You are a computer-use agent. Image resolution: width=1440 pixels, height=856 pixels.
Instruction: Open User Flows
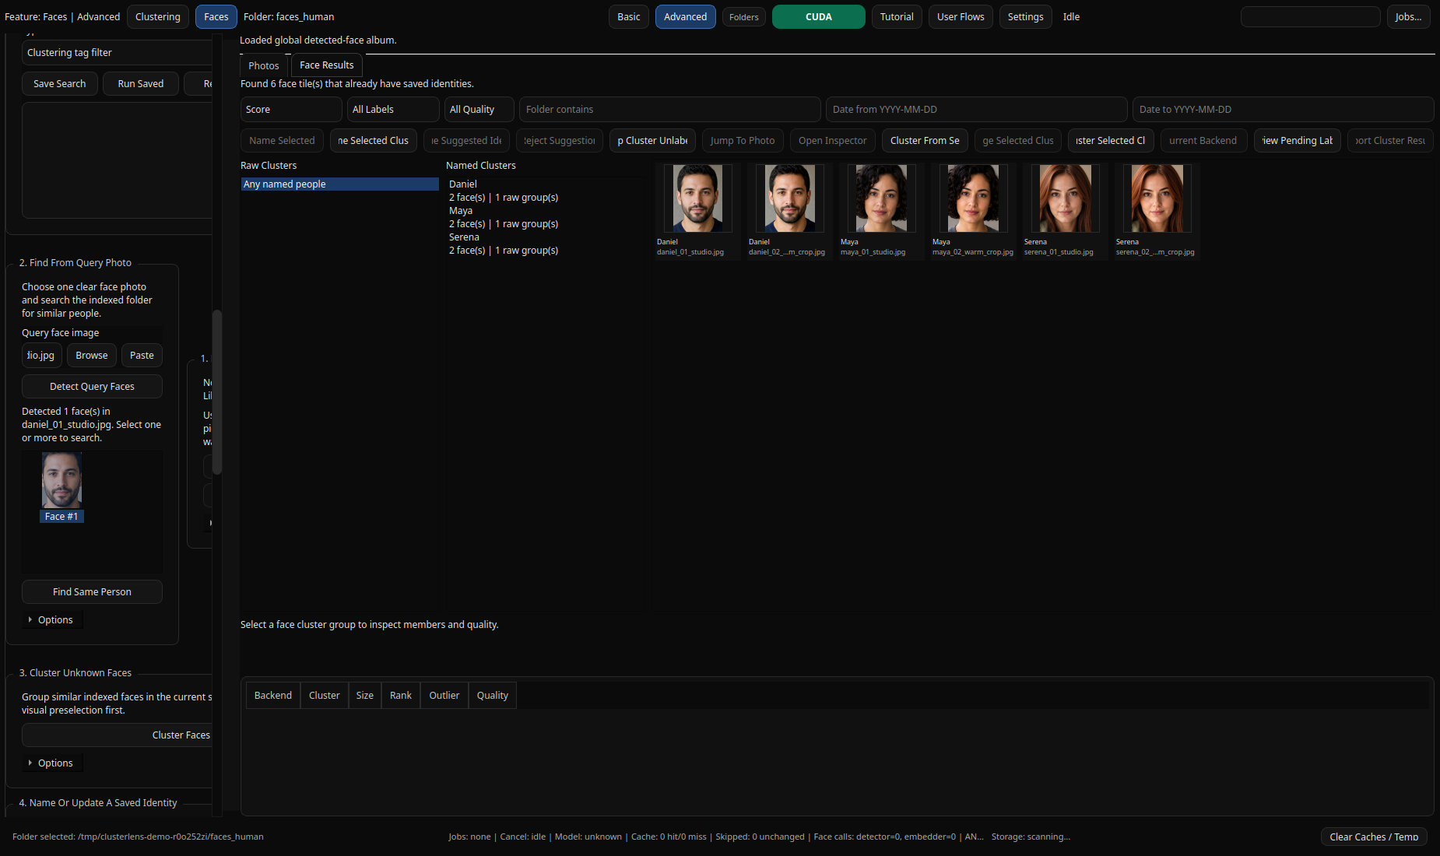tap(961, 16)
